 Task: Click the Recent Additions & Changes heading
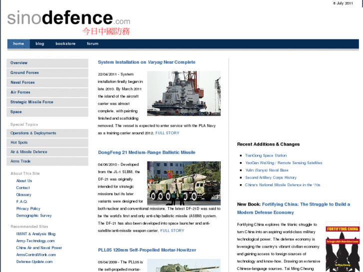[x=268, y=144]
